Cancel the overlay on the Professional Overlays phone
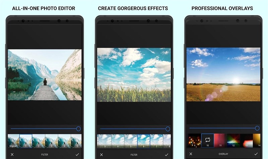Screen dimensions: 268x159 (191, 154)
